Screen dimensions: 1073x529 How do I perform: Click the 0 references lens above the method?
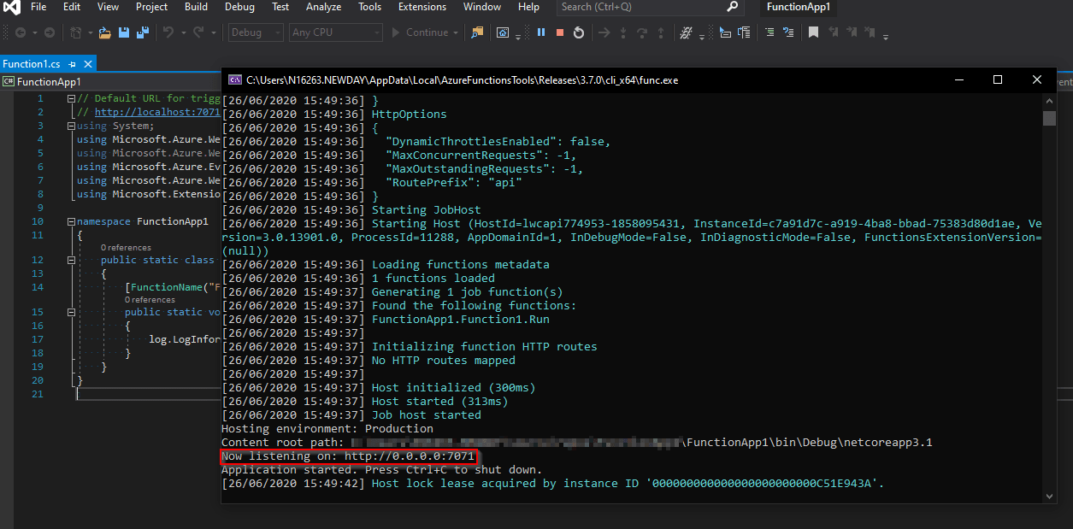[150, 300]
